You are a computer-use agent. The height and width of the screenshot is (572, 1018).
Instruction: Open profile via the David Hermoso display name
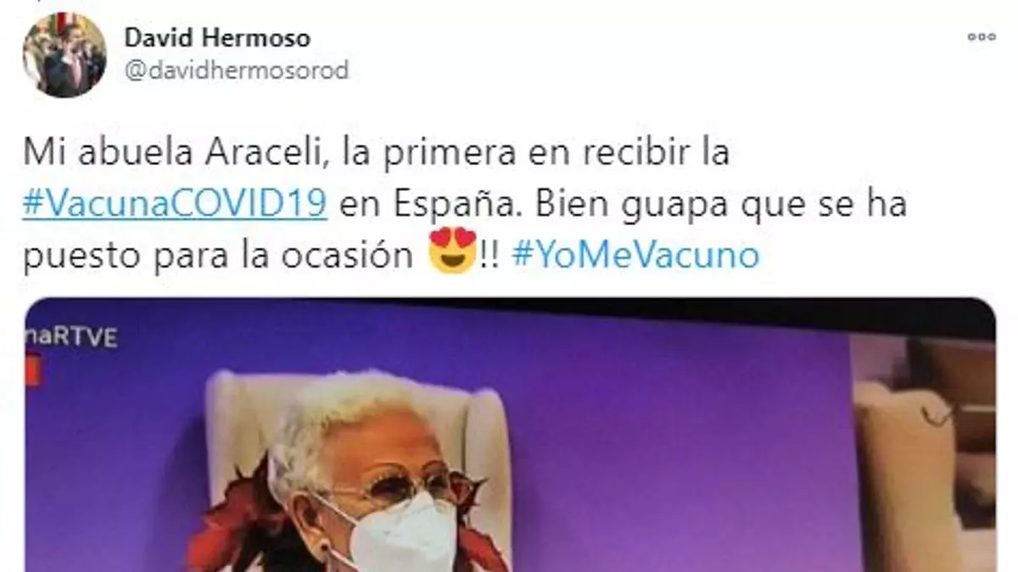pos(217,38)
